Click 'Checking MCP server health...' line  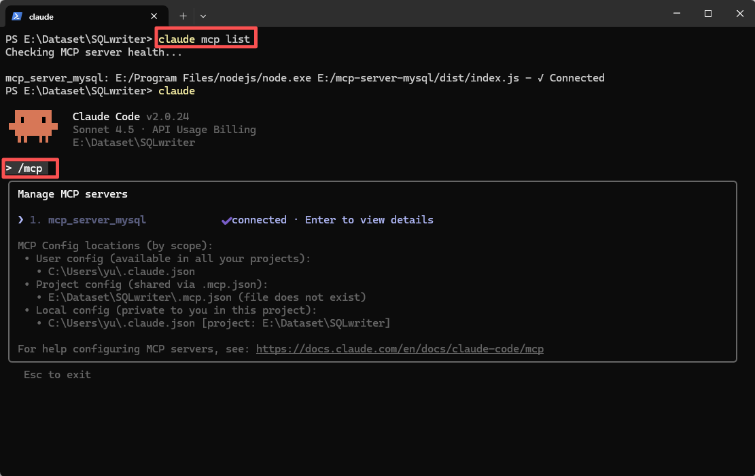tap(94, 52)
